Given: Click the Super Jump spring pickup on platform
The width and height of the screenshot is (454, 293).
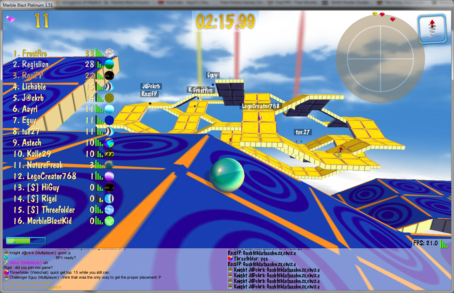Looking at the screenshot, I should click(340, 152).
